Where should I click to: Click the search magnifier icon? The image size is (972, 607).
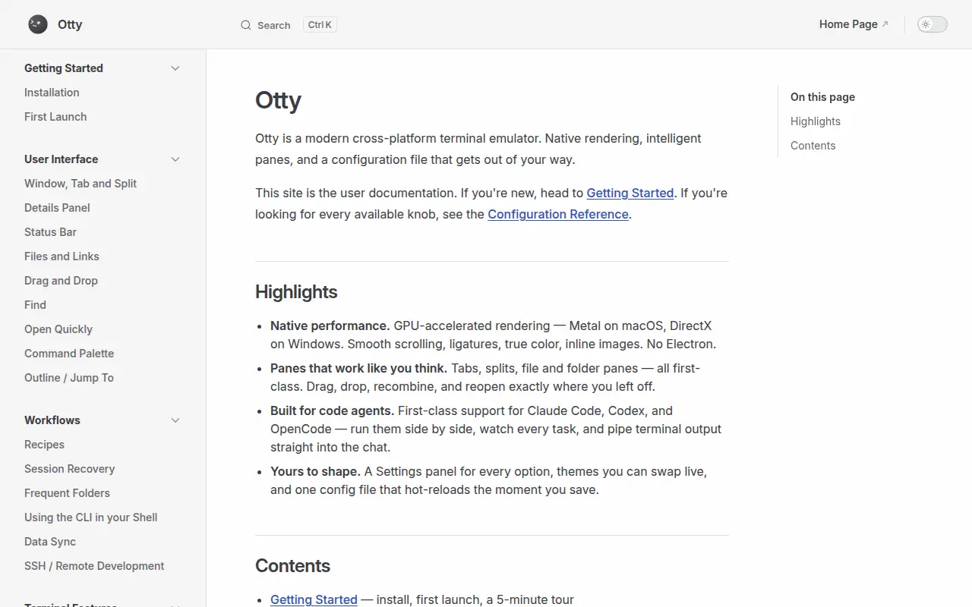click(246, 25)
